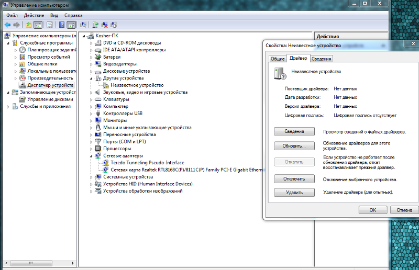Click the Планировщик заданий clock icon
Screen dimensions: 419x270
click(x=23, y=50)
